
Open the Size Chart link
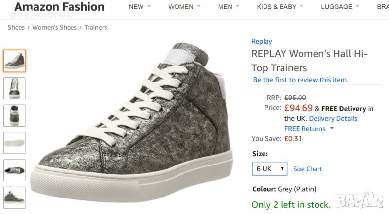(x=307, y=169)
